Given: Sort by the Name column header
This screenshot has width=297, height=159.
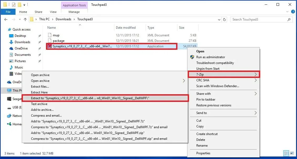Looking at the screenshot, I should pos(52,28).
